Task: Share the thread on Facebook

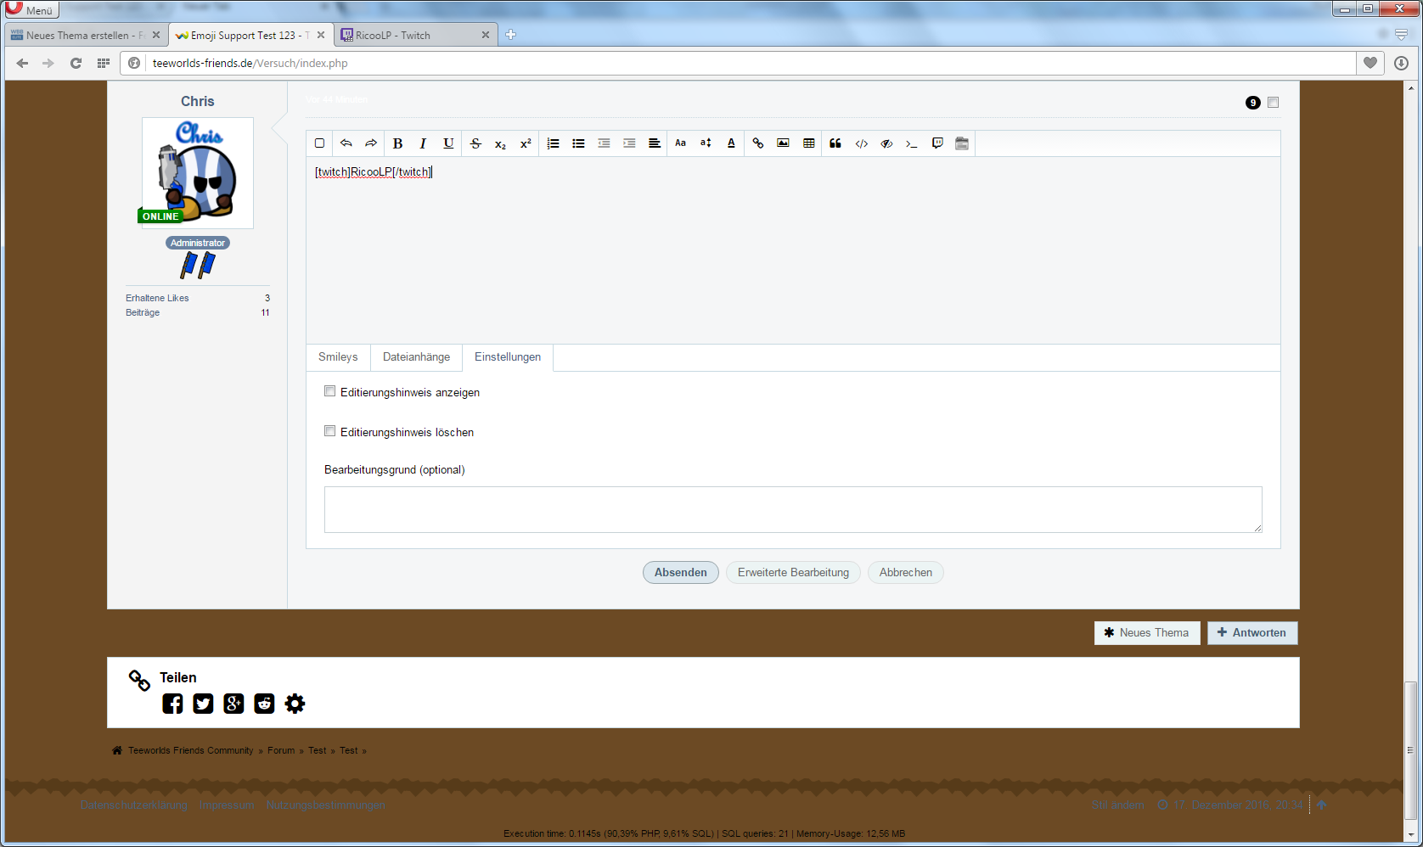Action: (172, 704)
